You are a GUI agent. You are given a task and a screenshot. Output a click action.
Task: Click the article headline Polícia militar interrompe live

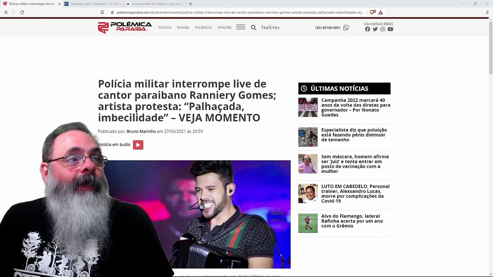coord(187,101)
